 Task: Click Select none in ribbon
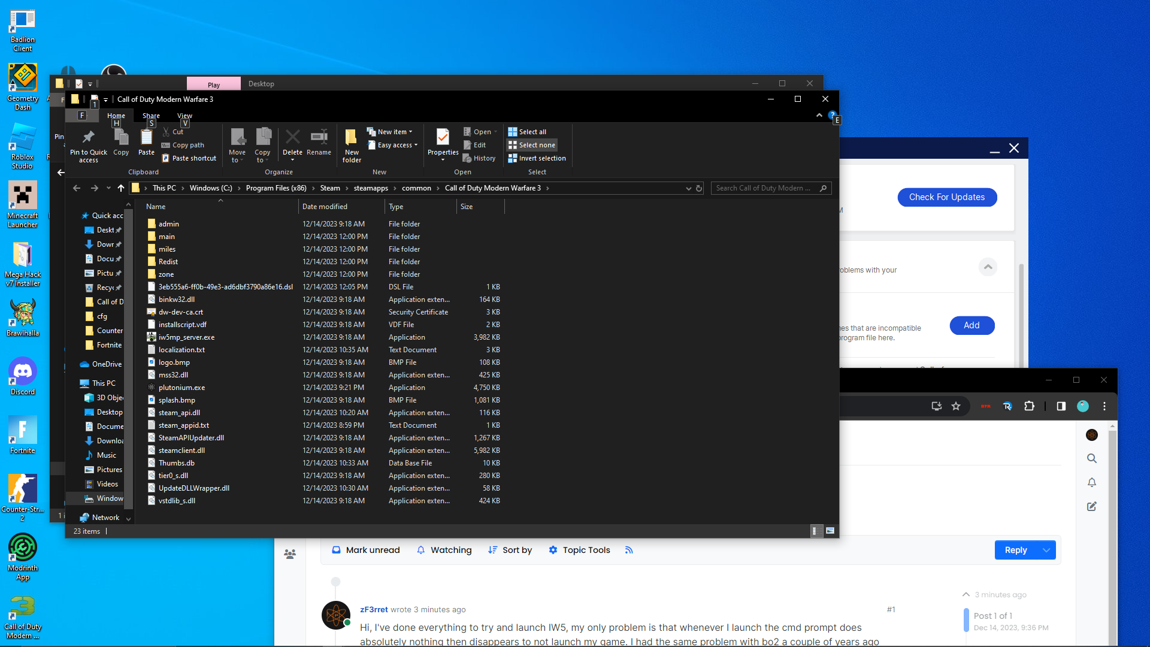pos(532,145)
